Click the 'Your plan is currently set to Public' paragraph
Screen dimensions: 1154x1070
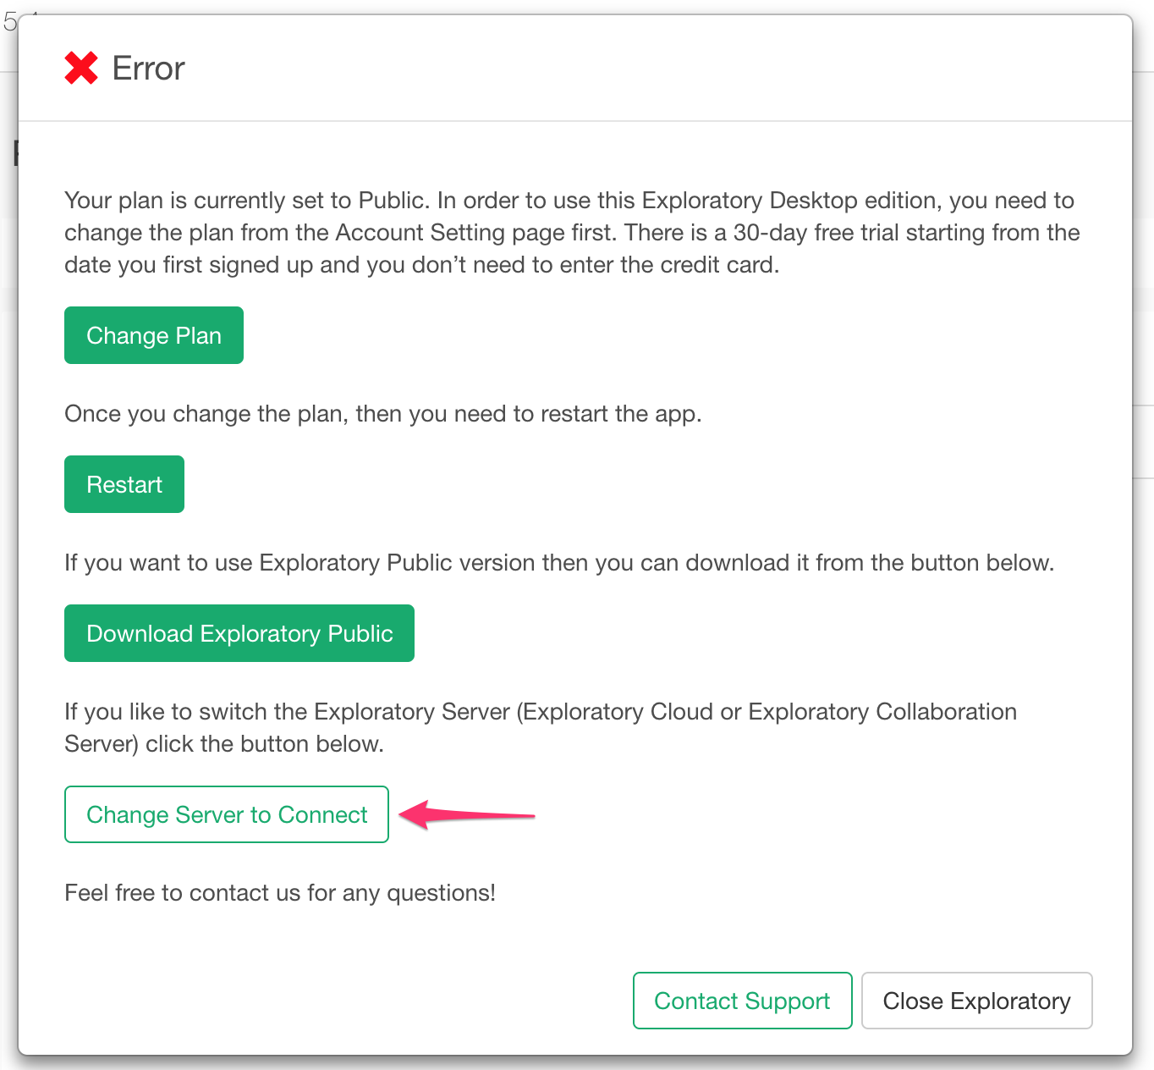[573, 233]
